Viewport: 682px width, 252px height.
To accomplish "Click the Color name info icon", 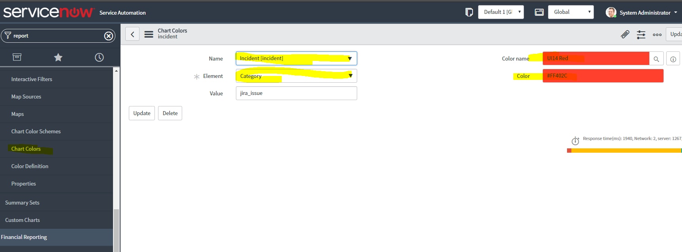I will [x=673, y=59].
